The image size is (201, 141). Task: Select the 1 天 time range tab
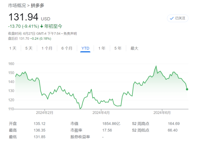coord(13,48)
